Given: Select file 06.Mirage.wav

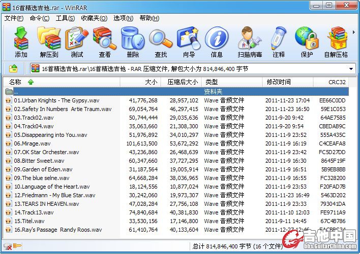Looking at the screenshot, I should click(x=32, y=143).
